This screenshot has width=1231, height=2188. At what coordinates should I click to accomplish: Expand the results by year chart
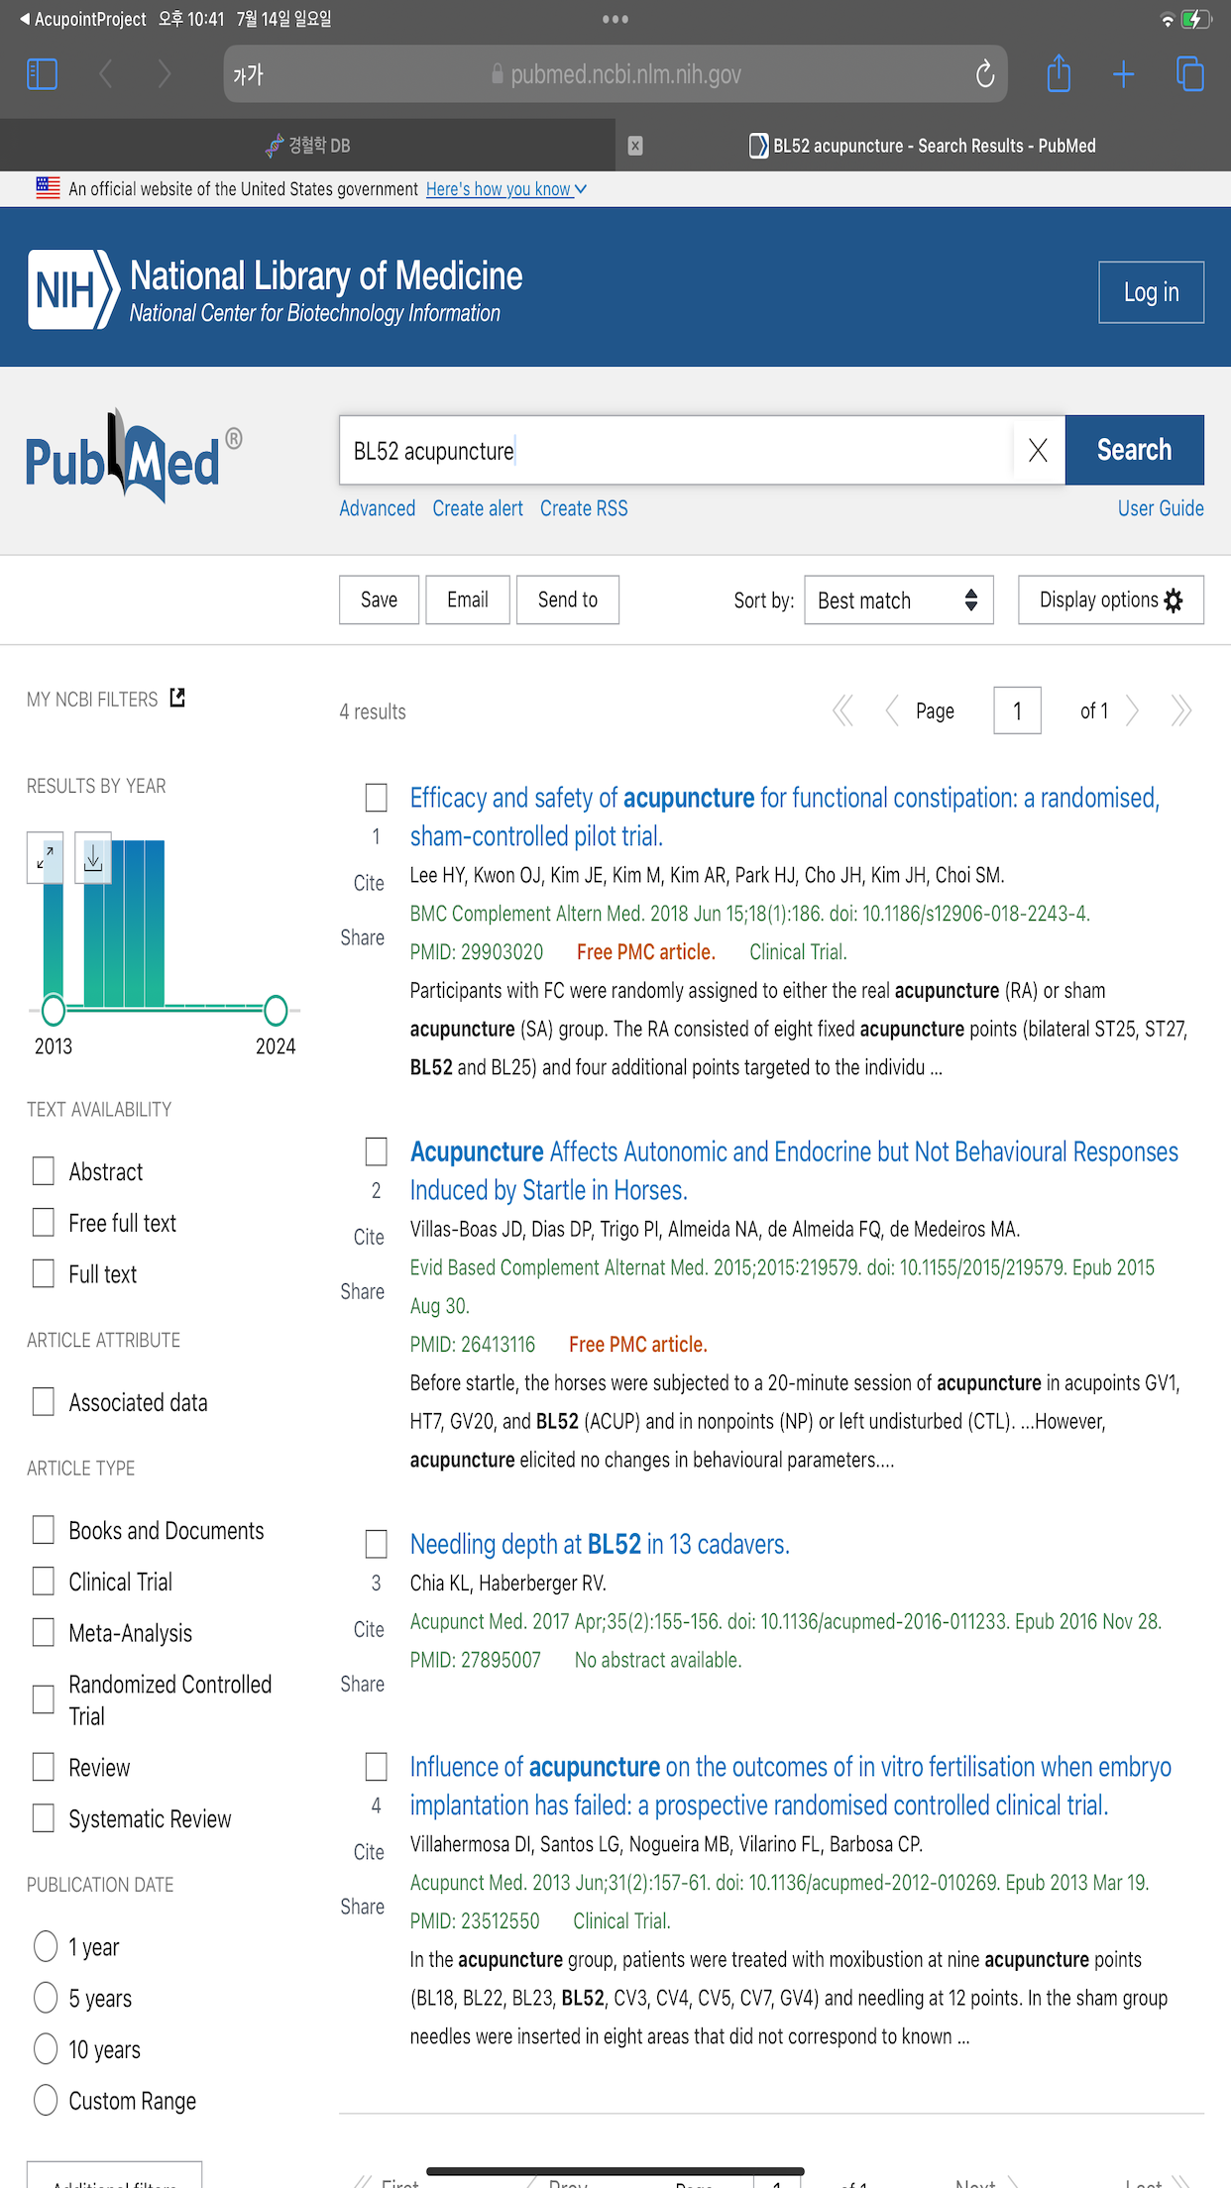46,858
